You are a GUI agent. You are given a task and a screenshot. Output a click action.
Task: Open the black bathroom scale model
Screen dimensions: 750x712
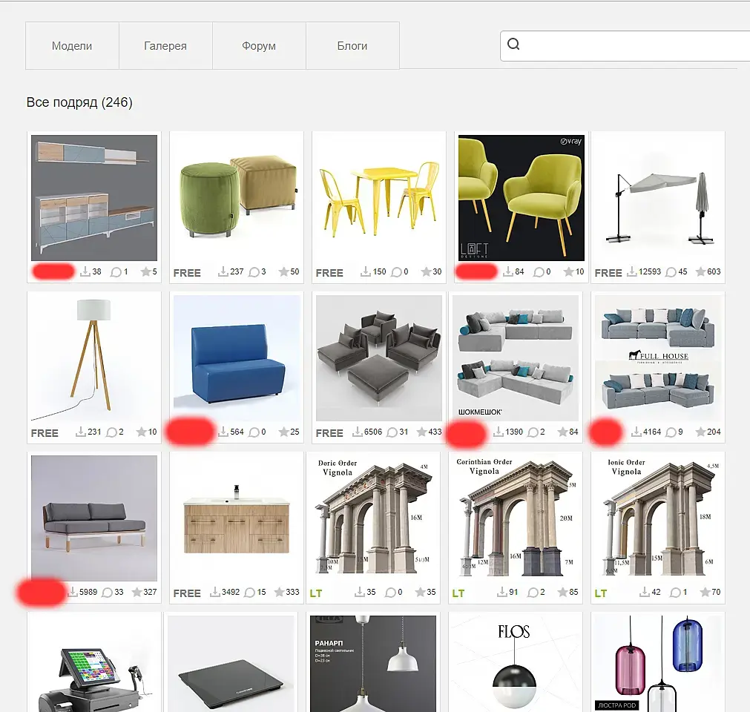point(231,664)
